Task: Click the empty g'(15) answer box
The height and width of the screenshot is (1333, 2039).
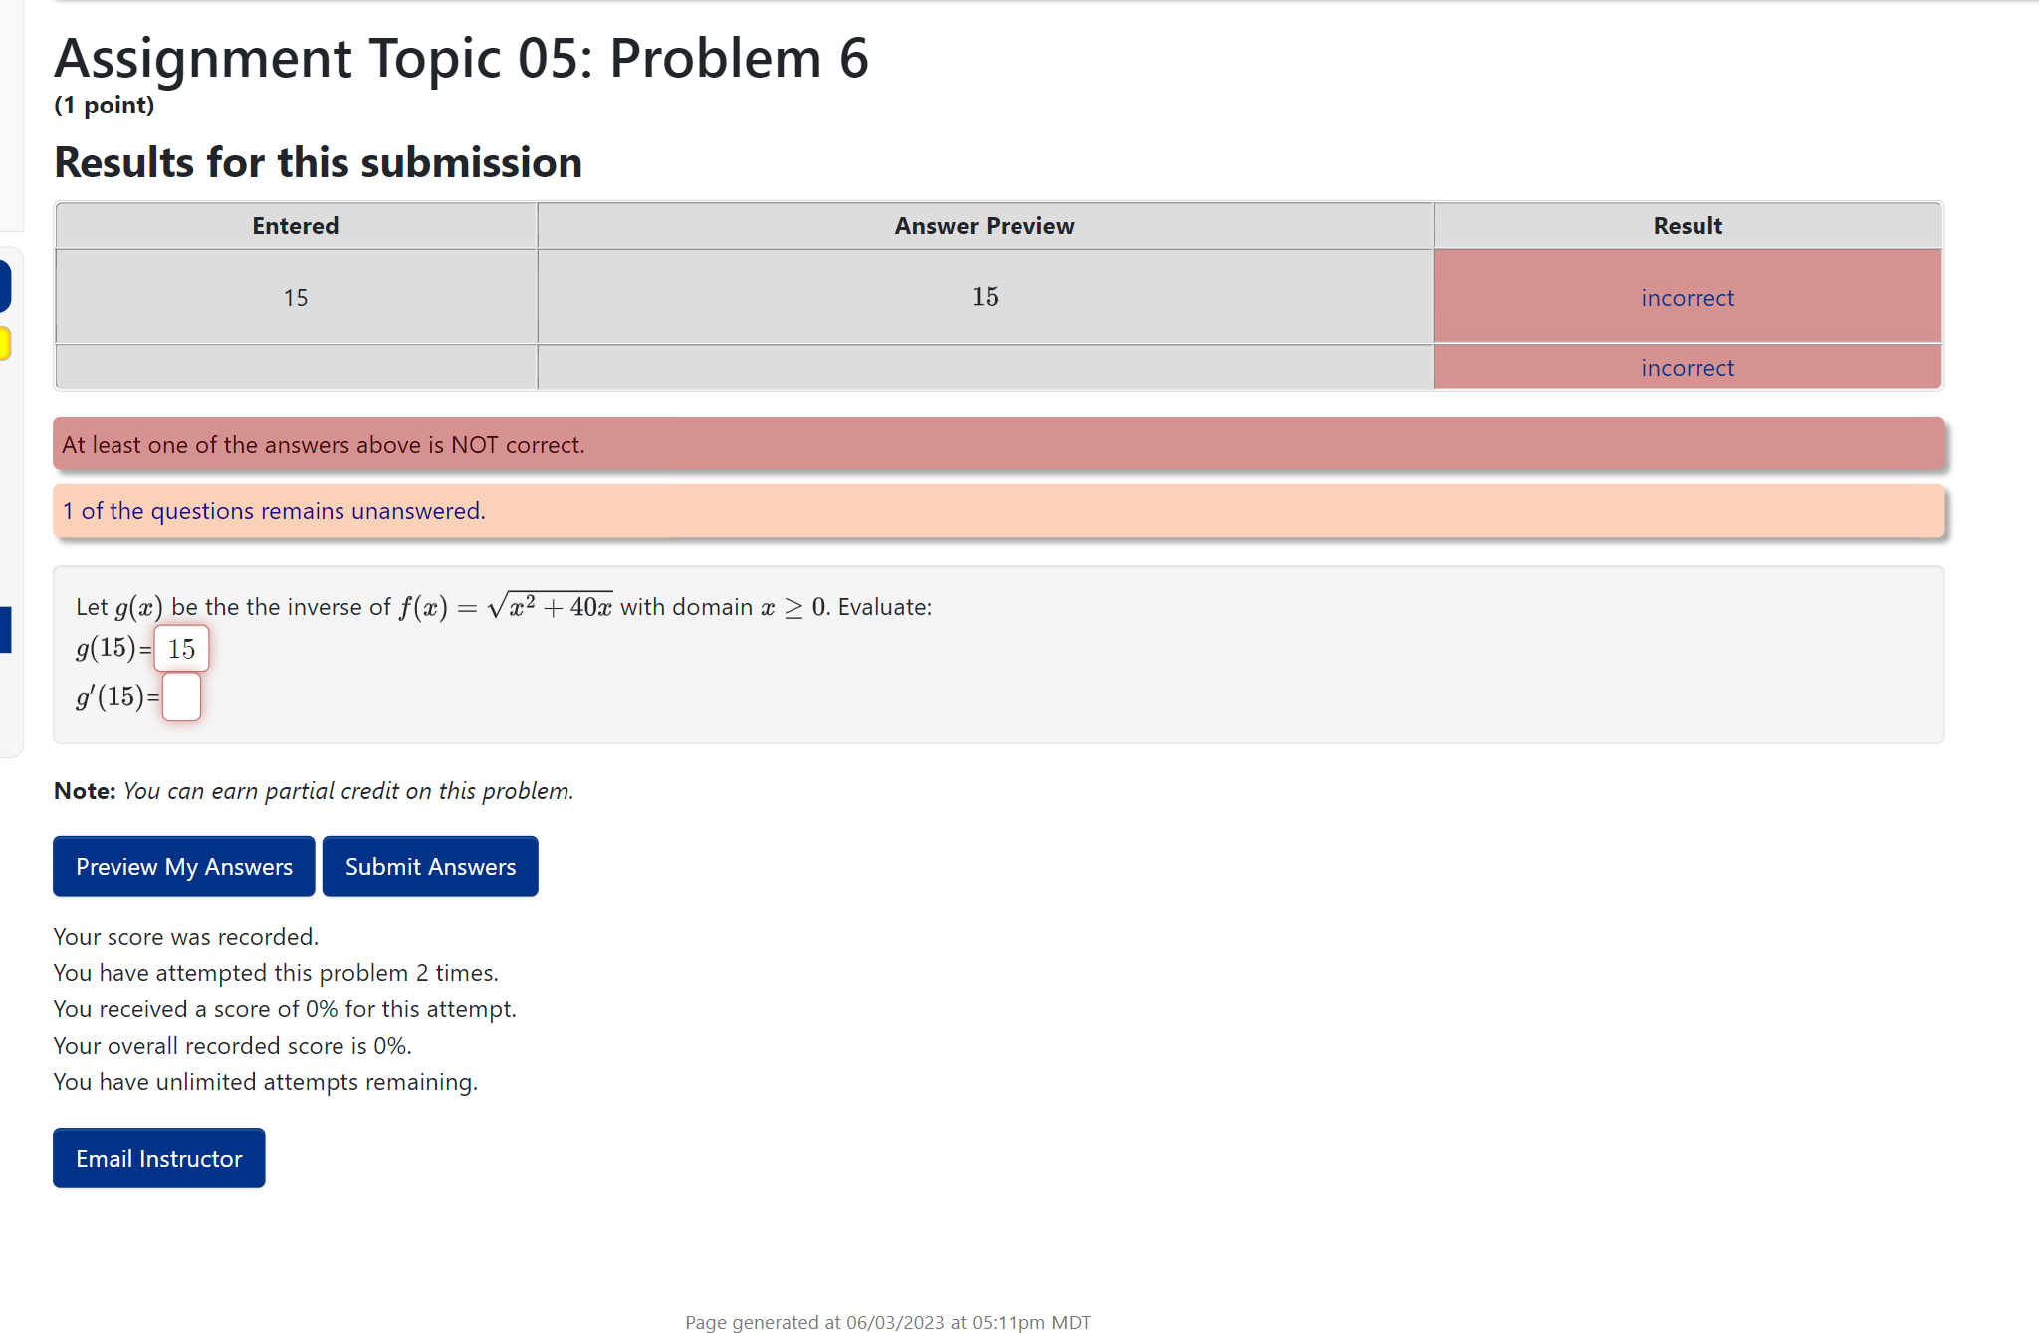Action: (181, 697)
